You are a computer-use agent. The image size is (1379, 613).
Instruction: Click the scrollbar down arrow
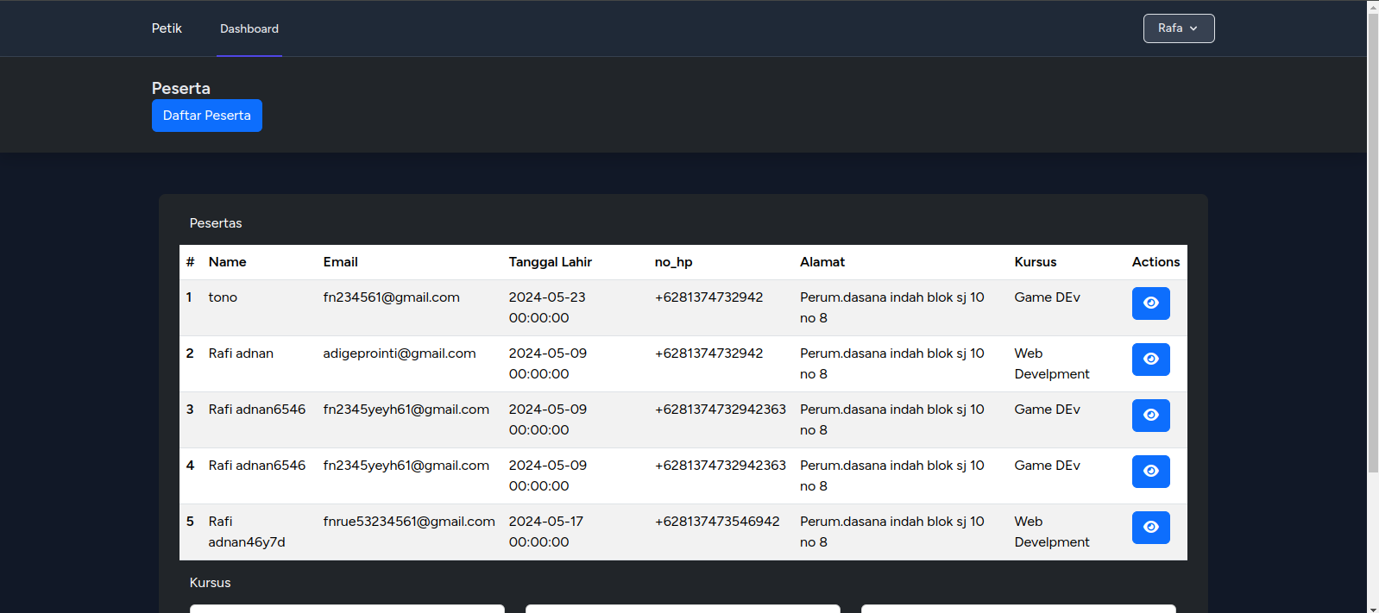click(1373, 607)
